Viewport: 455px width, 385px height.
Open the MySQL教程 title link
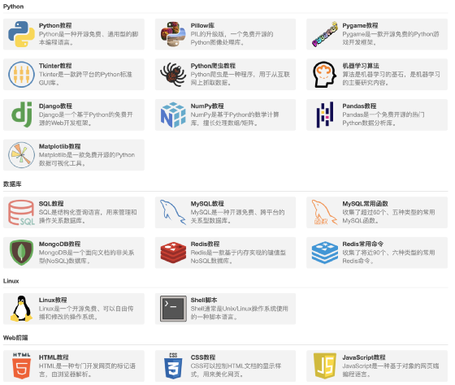[207, 204]
